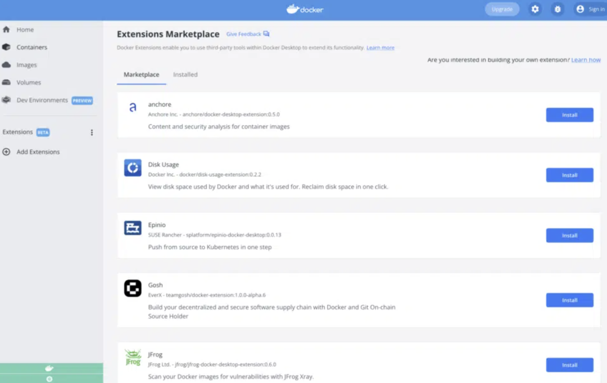607x383 pixels.
Task: Click the JFrog extension title
Action: coord(155,354)
